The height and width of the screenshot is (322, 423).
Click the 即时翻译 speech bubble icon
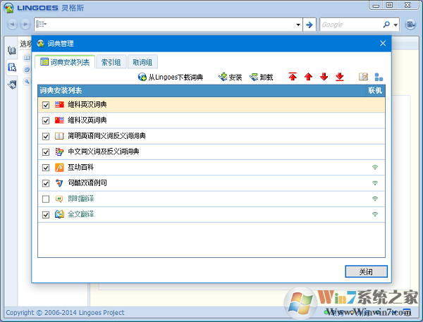click(59, 199)
